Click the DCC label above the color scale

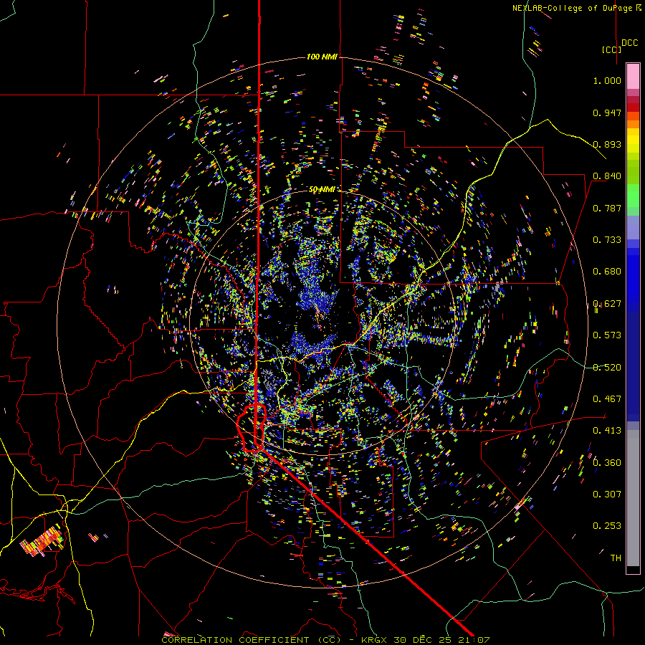(630, 42)
